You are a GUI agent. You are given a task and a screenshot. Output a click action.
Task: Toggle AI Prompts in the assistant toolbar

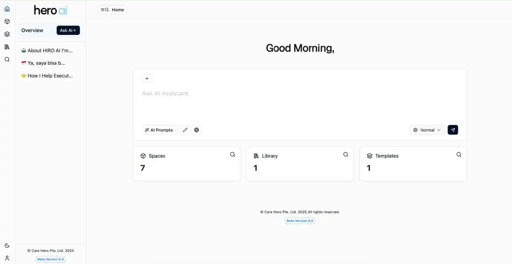tap(159, 130)
